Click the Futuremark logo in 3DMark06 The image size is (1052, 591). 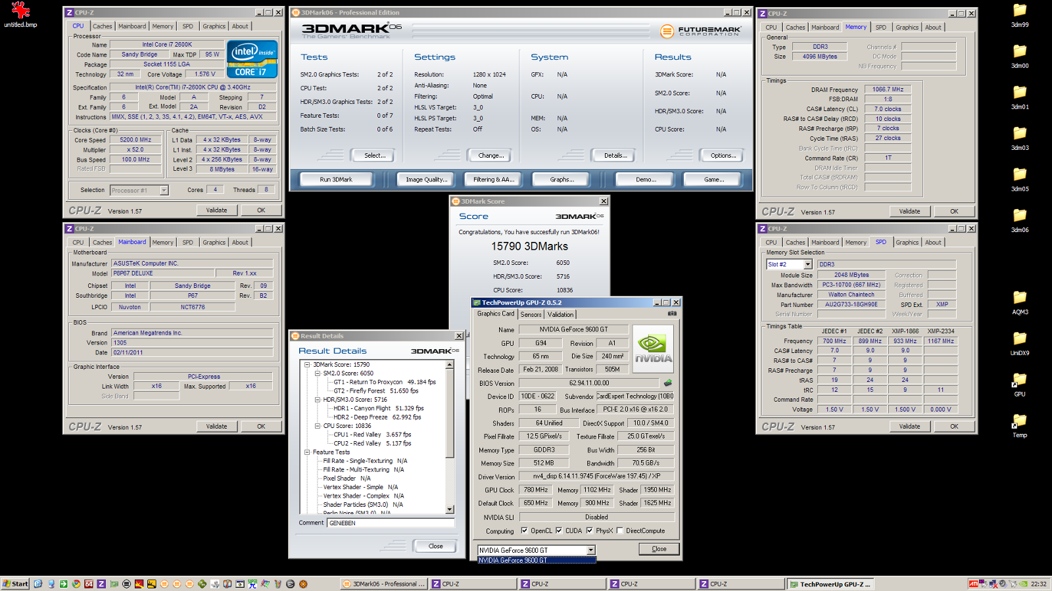[700, 31]
